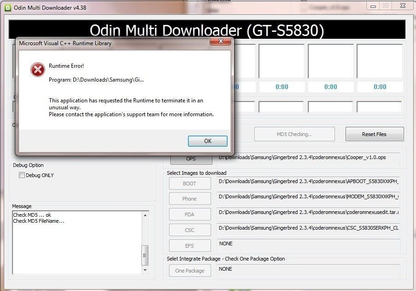Click the "Message" group label

point(22,206)
